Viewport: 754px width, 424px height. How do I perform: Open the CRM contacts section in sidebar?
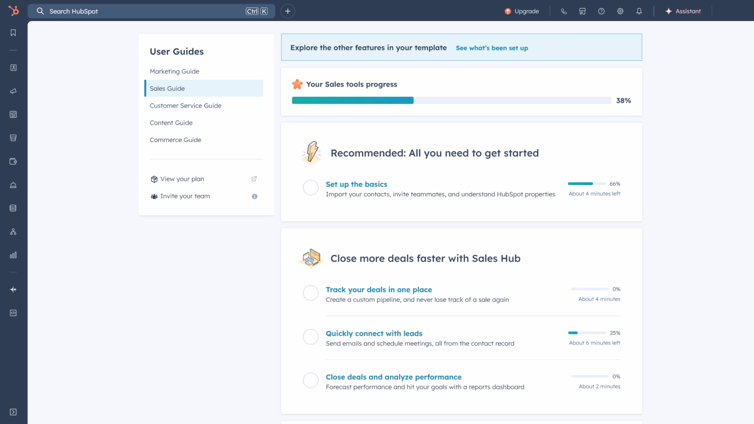point(13,67)
